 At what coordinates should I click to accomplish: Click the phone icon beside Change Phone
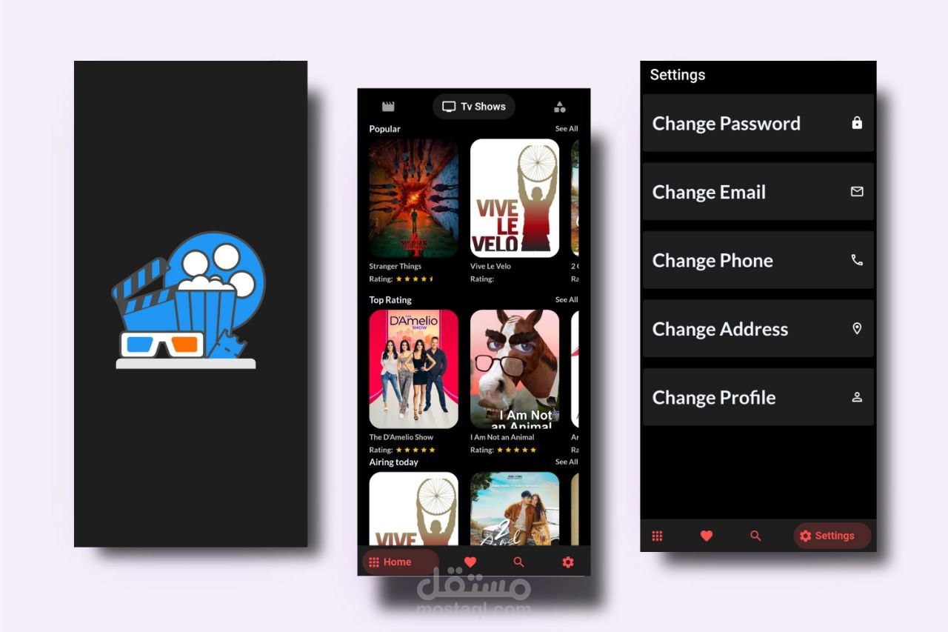(x=857, y=260)
